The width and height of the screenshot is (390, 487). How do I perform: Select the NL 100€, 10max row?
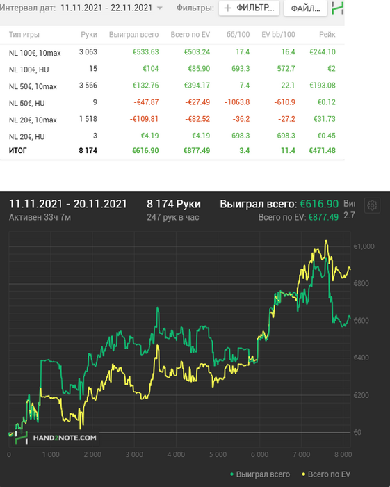point(172,52)
